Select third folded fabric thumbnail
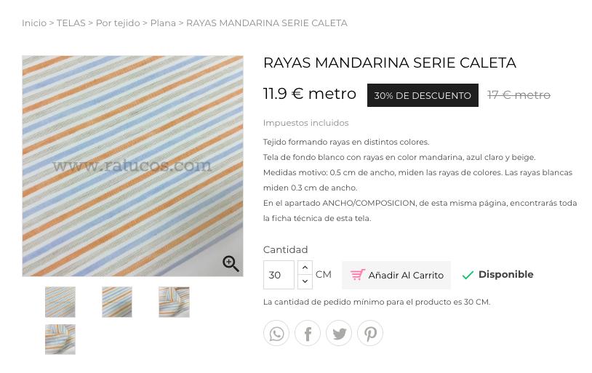Screen dimensions: 592x373 point(174,302)
